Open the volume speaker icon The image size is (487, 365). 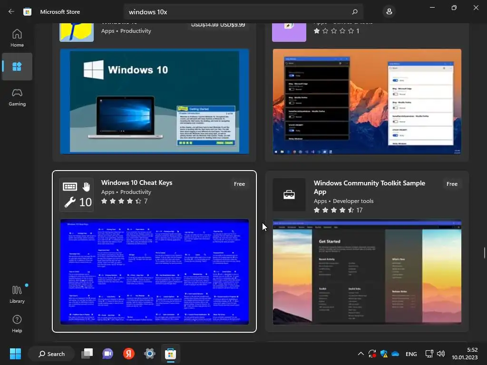coord(441,354)
